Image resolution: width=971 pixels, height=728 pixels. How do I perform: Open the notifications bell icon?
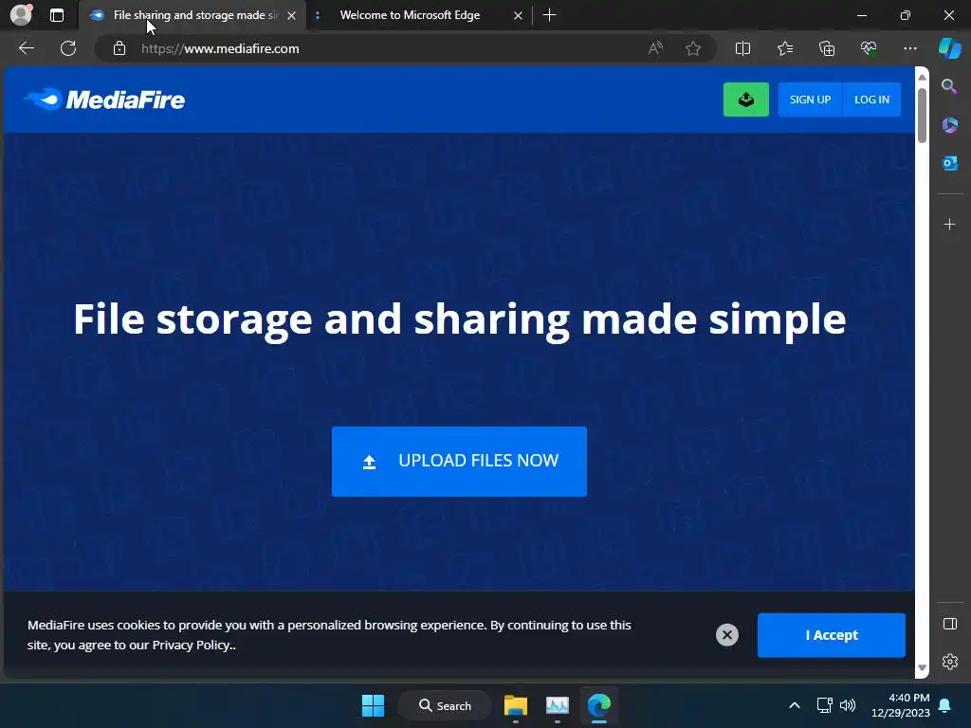(x=945, y=705)
